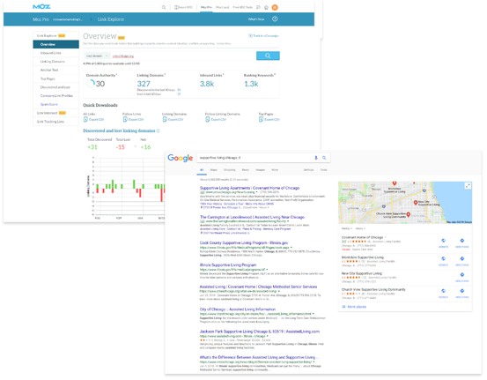The width and height of the screenshot is (487, 380).
Task: Select the All tab in Google results
Action: 202,170
